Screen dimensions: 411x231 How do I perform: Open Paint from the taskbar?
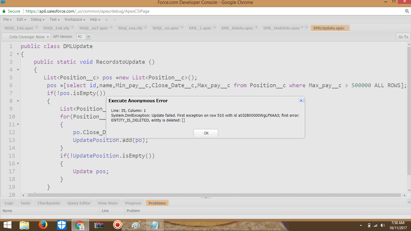(136, 225)
